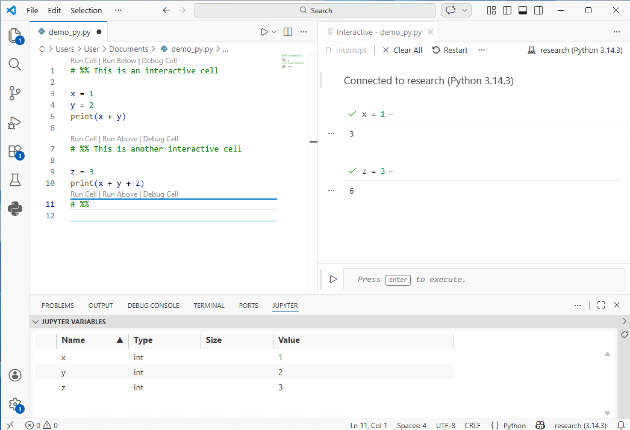This screenshot has width=630, height=430.
Task: Restart the interactive kernel
Action: tap(449, 50)
